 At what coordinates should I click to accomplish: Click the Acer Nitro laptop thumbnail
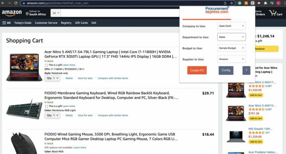coord(24,67)
